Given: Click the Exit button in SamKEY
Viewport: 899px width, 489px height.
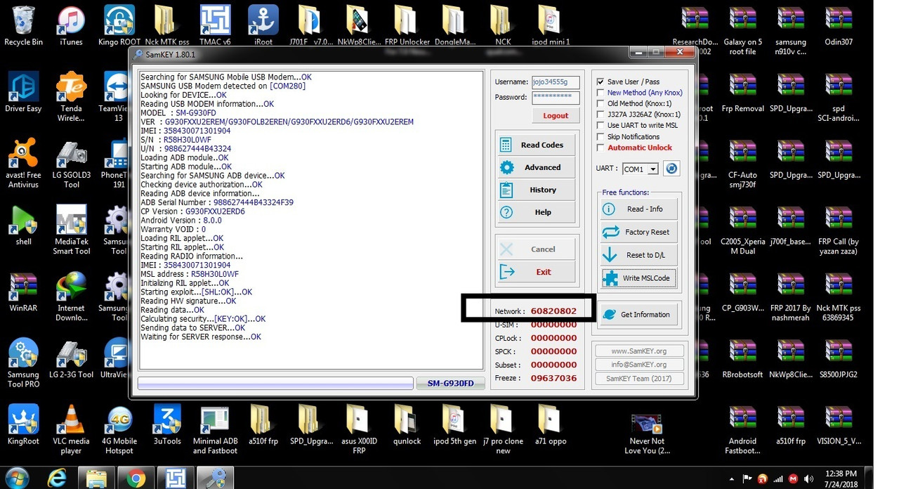Looking at the screenshot, I should [x=537, y=272].
